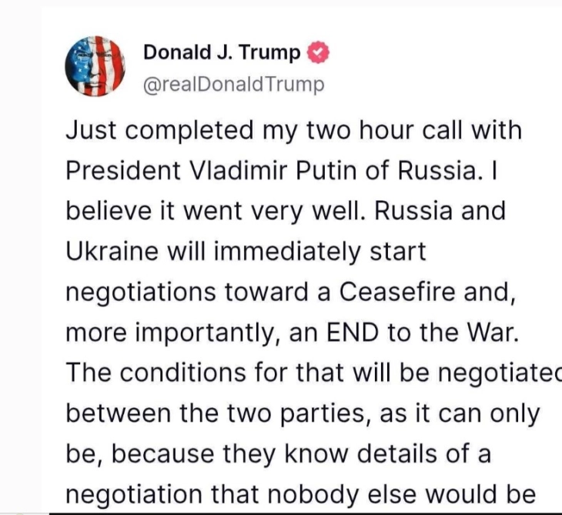
Task: Open the Donald J. Trump profile name
Action: coord(222,52)
